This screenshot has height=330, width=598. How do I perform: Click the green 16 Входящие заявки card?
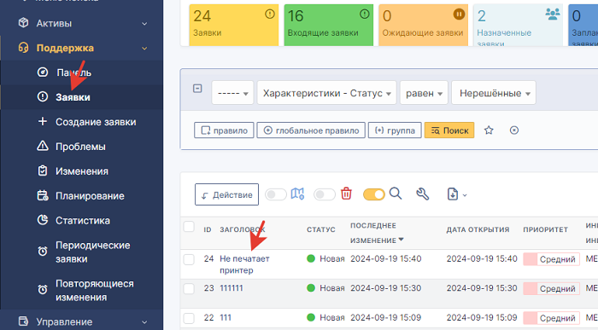(x=328, y=25)
